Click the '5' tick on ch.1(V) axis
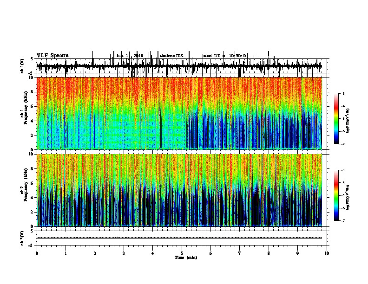 click(x=32, y=59)
